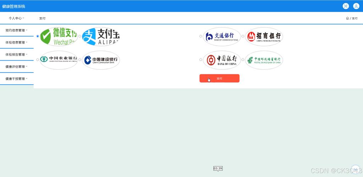
Task: Select the 中国建设银行 radio button
Action: pos(80,60)
